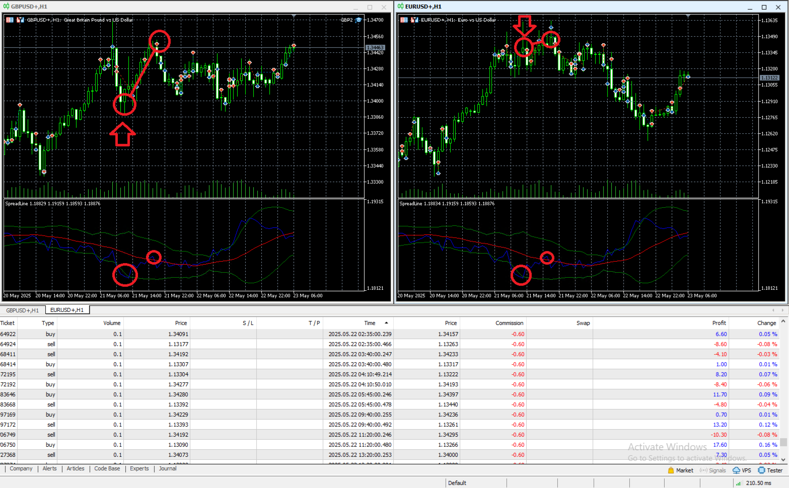Click the data window icon in GBPUSD chart header
The image size is (789, 488).
pos(9,20)
